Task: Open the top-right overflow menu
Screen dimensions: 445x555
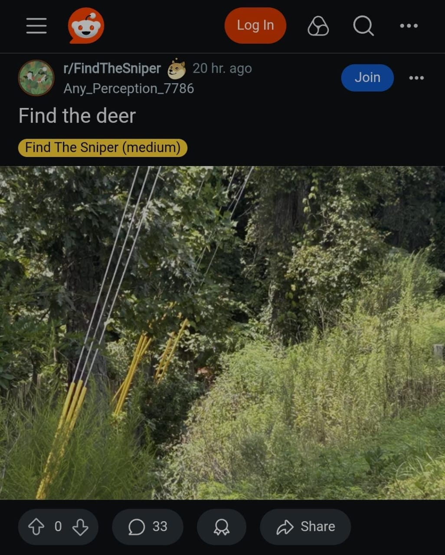Action: tap(408, 26)
